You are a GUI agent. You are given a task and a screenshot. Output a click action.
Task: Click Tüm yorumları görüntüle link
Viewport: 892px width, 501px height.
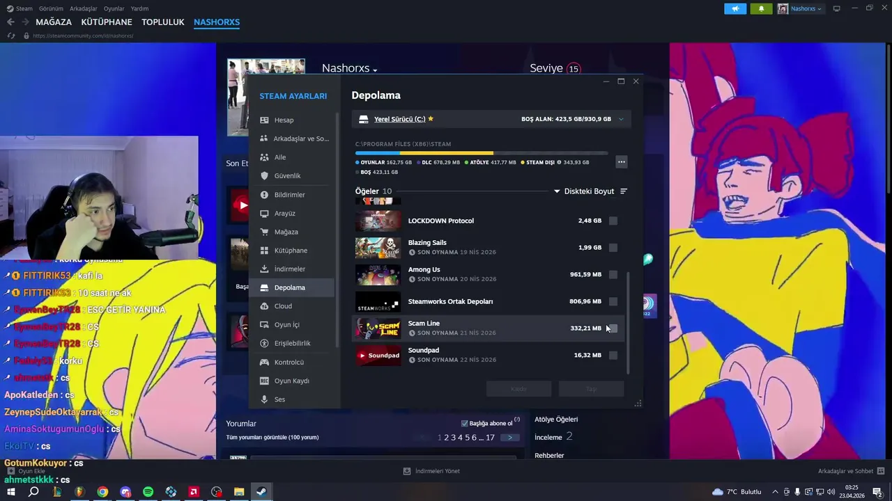click(272, 437)
